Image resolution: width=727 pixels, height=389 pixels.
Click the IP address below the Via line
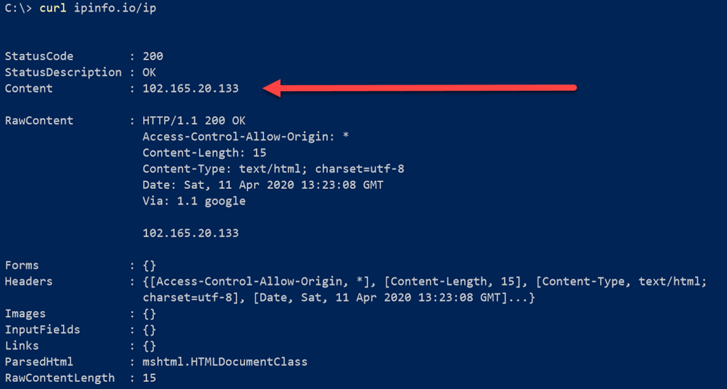pos(190,233)
